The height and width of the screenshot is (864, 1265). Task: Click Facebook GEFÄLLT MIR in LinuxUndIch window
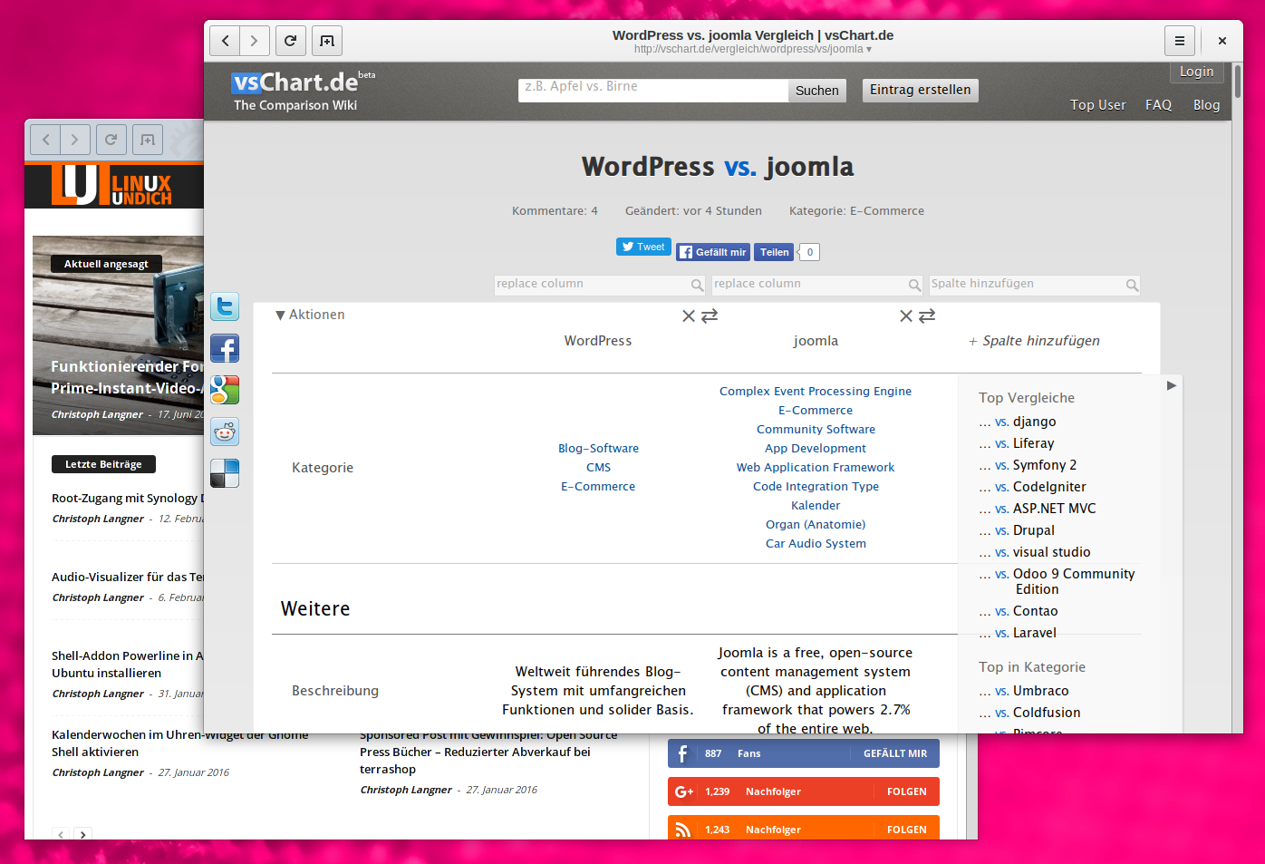[x=894, y=753]
